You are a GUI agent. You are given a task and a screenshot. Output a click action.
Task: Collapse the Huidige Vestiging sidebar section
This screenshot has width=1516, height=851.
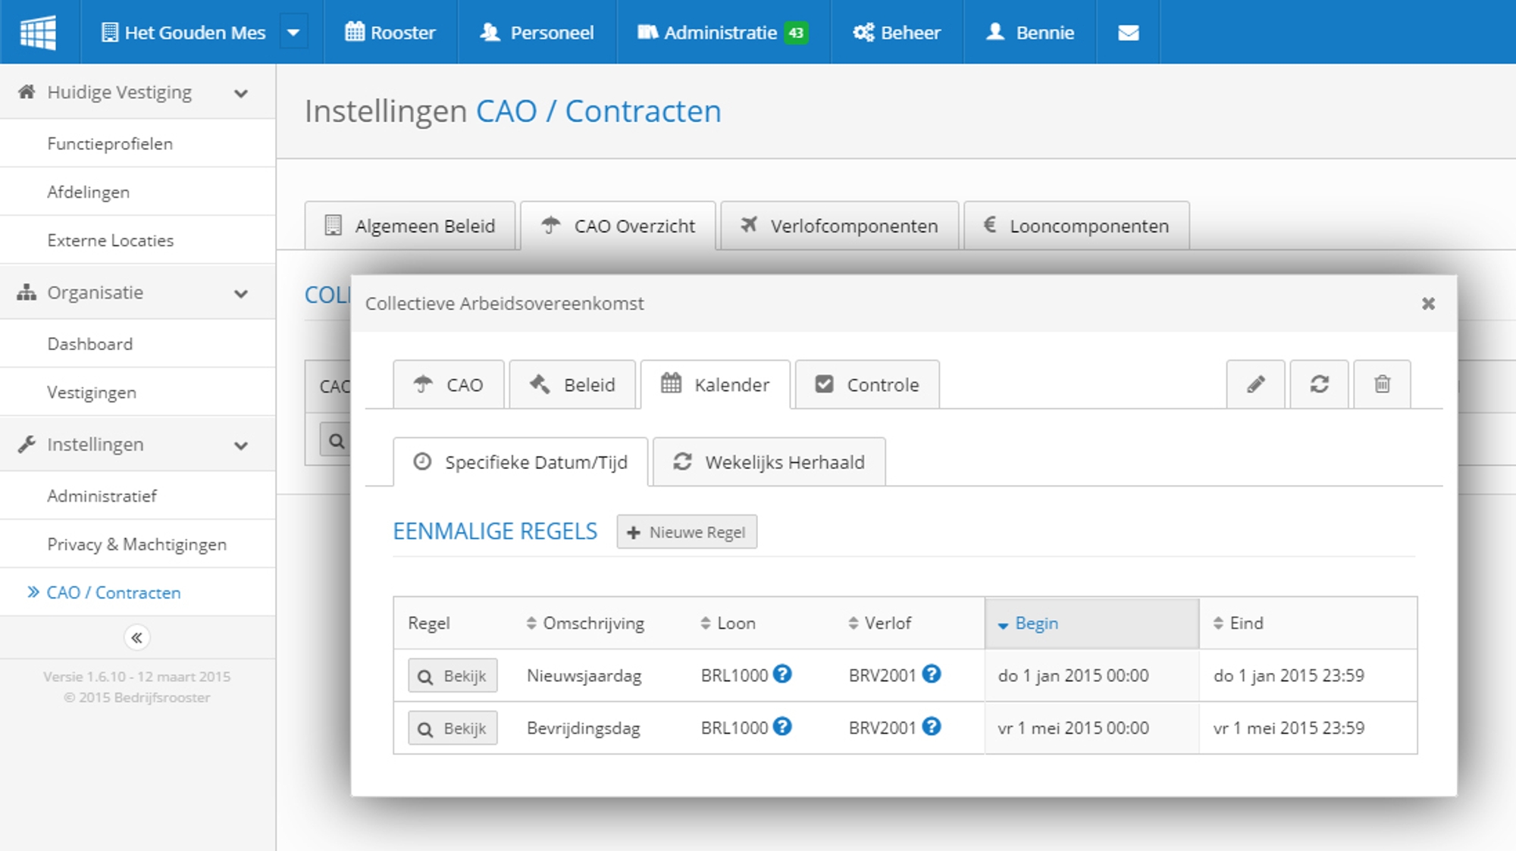241,93
